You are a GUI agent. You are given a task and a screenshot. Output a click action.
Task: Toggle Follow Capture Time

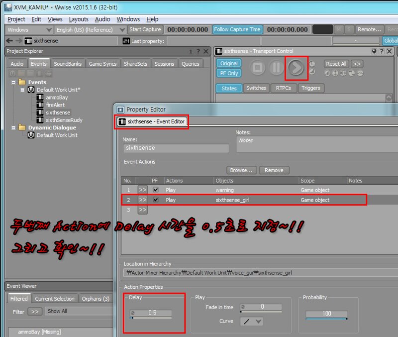(237, 29)
